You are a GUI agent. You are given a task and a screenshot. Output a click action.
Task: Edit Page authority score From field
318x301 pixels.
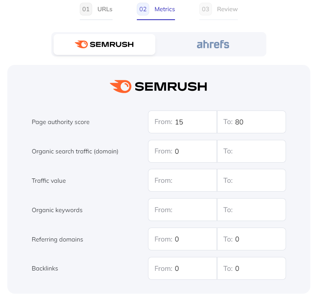pyautogui.click(x=183, y=122)
